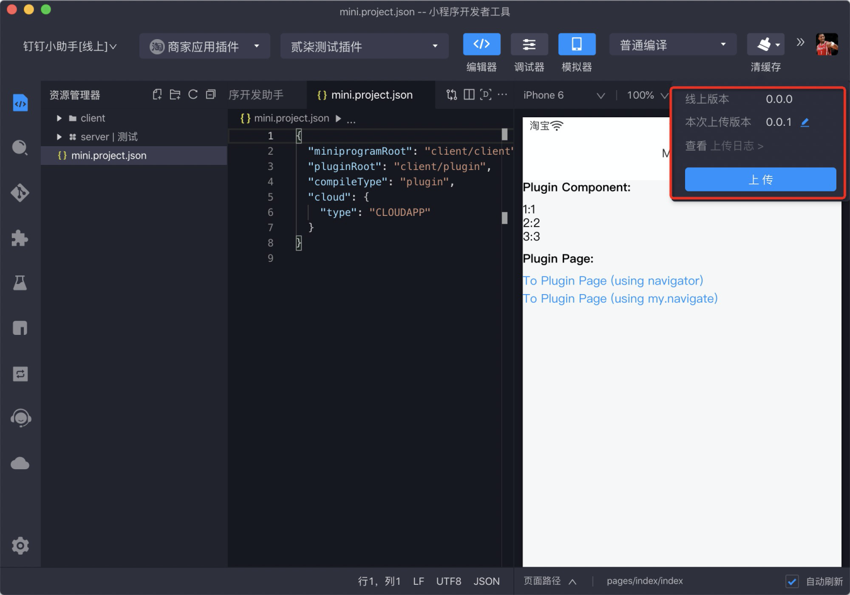
Task: Open the clear cache dropdown arrow
Action: pos(777,45)
